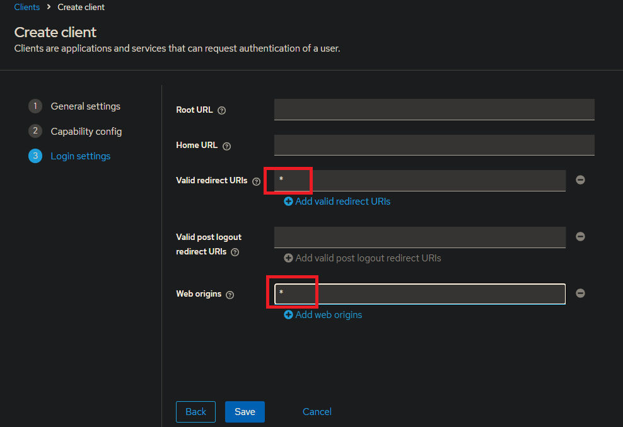
Task: Open the Root URL help icon
Action: click(222, 111)
